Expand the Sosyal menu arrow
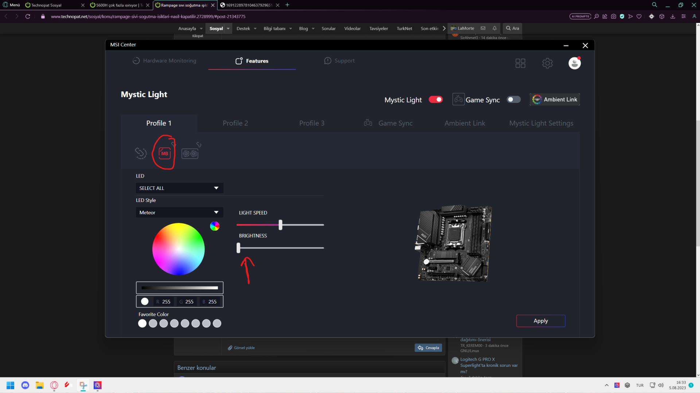This screenshot has width=700, height=393. pyautogui.click(x=228, y=29)
